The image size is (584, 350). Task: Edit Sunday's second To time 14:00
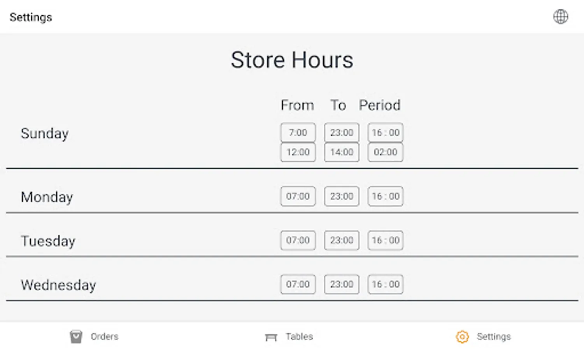[x=342, y=152]
